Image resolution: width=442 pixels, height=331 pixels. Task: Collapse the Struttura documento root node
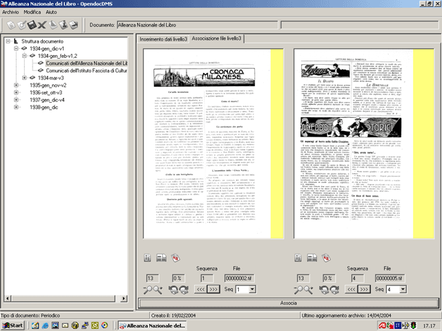pyautogui.click(x=8, y=41)
